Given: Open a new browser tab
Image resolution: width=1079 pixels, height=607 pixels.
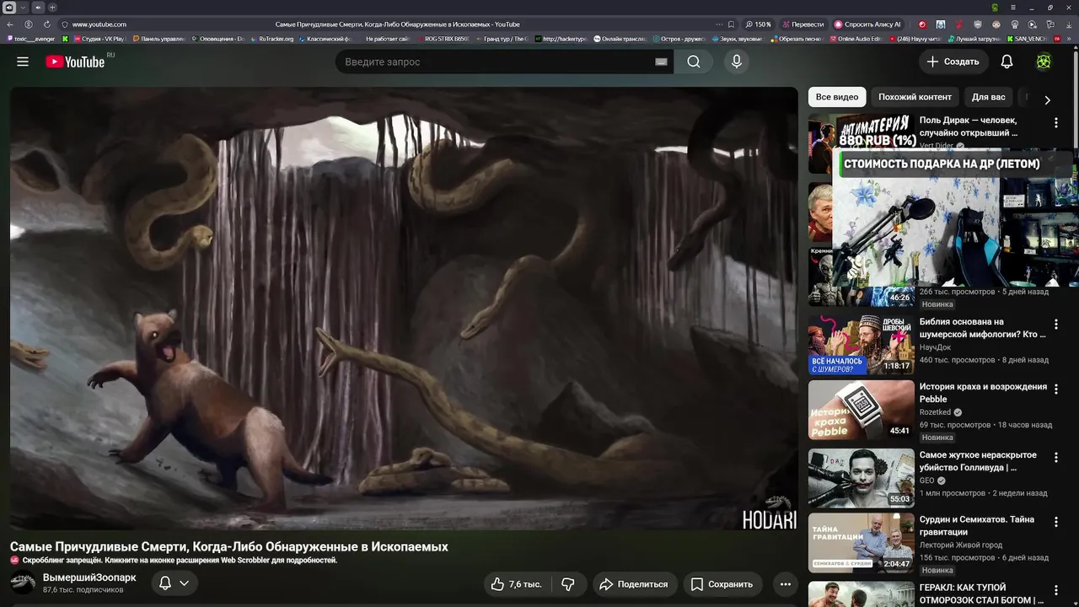Looking at the screenshot, I should 52,8.
